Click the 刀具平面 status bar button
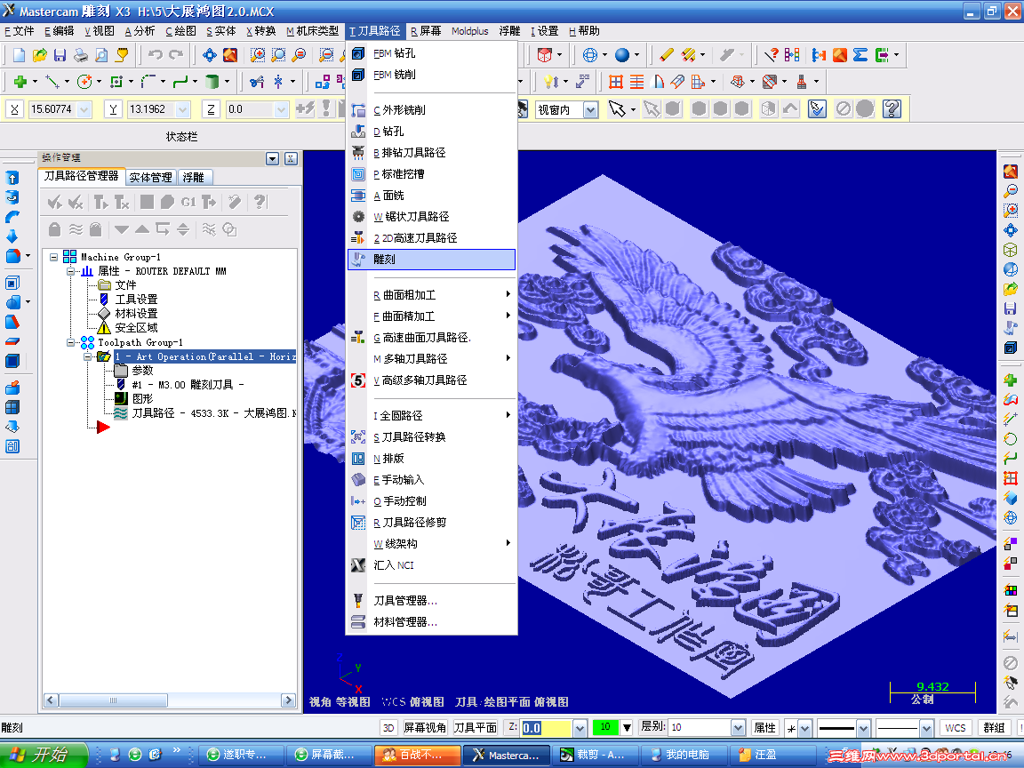This screenshot has height=768, width=1024. click(476, 727)
